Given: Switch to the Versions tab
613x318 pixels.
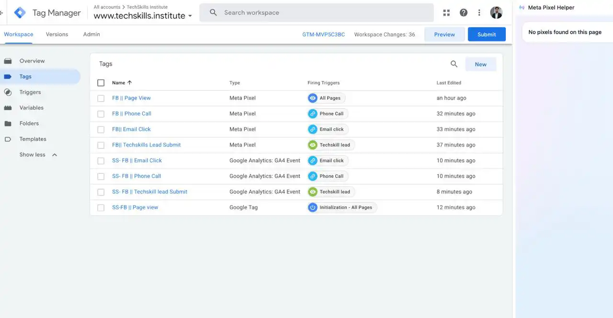Looking at the screenshot, I should tap(57, 34).
